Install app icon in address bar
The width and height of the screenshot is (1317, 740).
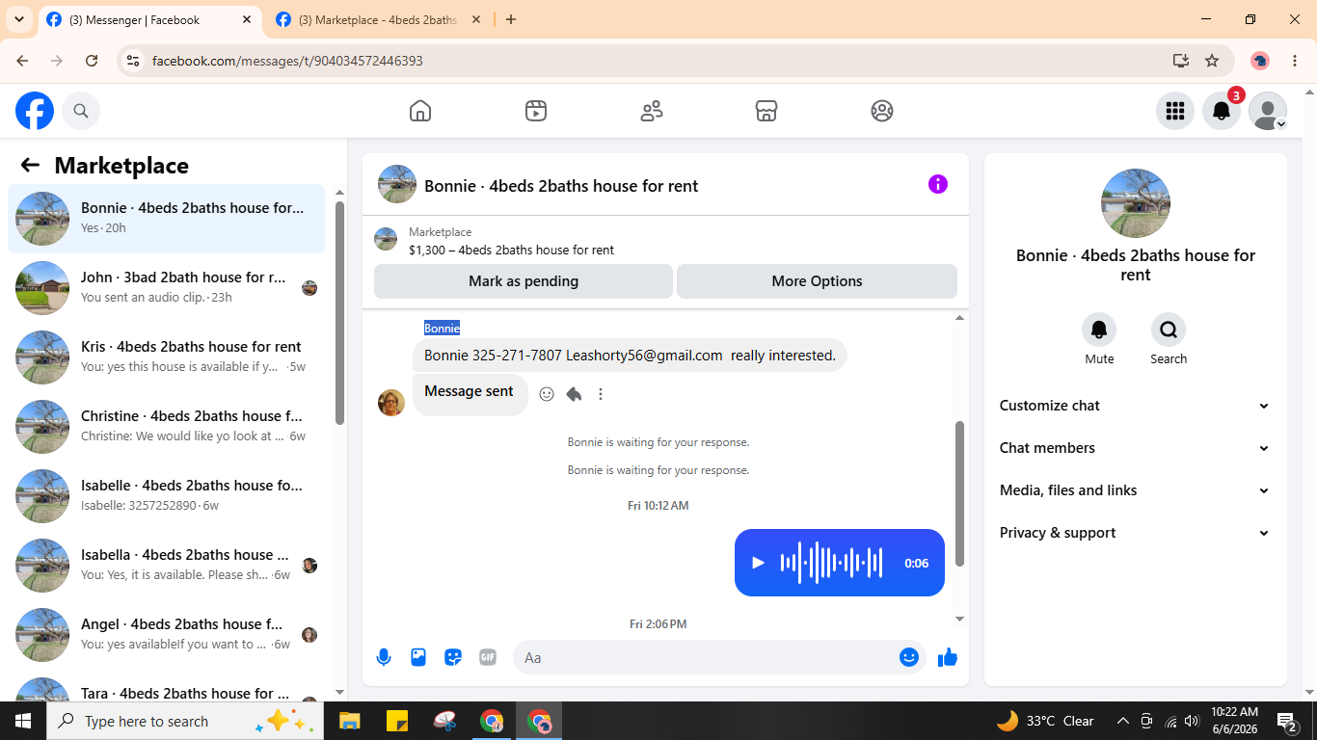tap(1181, 61)
